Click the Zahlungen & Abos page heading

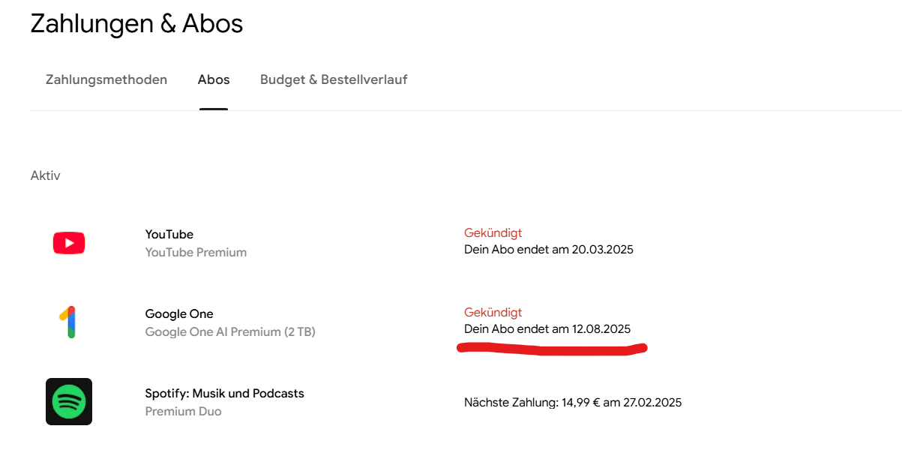click(136, 24)
